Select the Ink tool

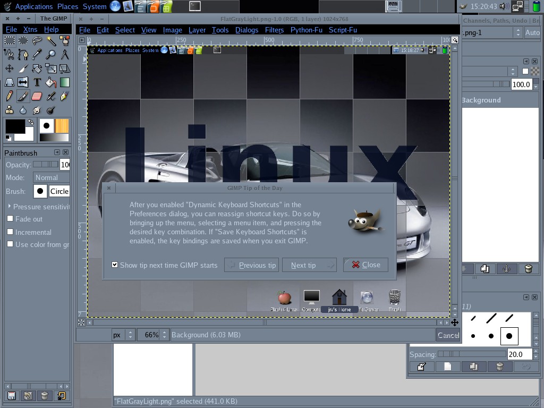click(x=64, y=96)
